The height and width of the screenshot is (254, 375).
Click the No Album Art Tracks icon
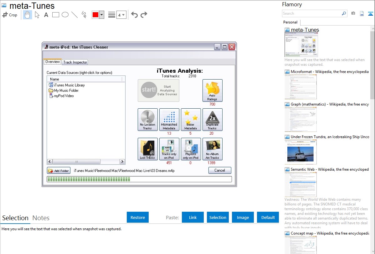(212, 149)
